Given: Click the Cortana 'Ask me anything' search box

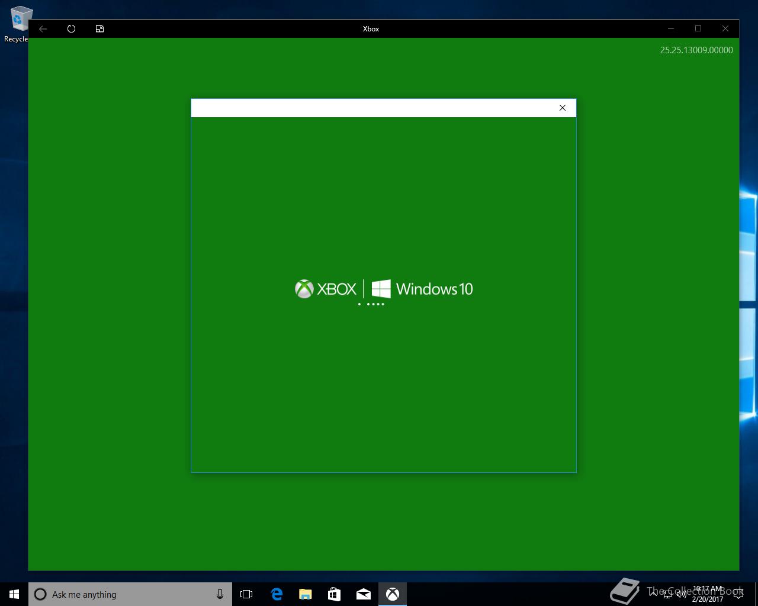Looking at the screenshot, I should [x=130, y=594].
